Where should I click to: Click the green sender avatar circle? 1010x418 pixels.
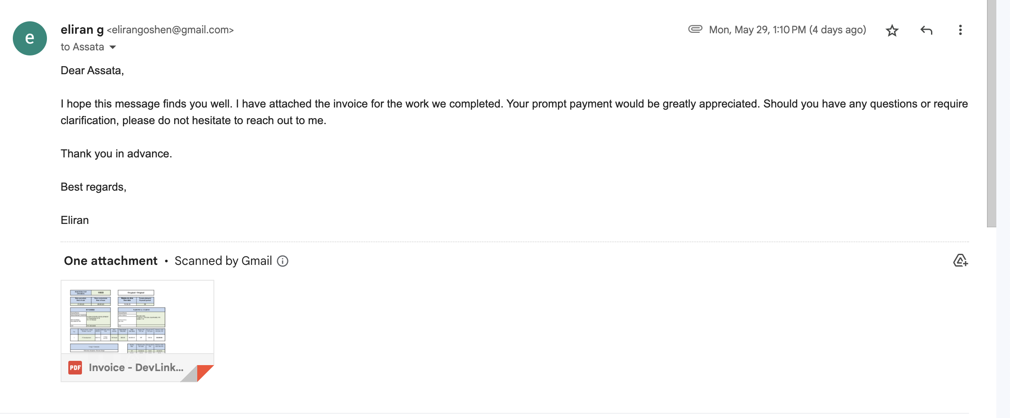pos(30,38)
